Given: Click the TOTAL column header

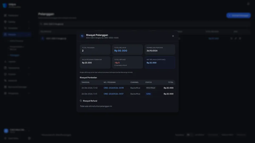Looking at the screenshot, I should [x=171, y=82].
